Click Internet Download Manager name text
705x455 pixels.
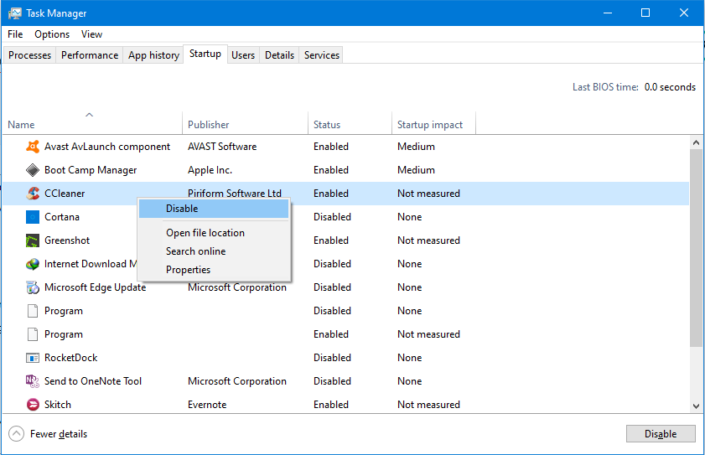click(91, 264)
